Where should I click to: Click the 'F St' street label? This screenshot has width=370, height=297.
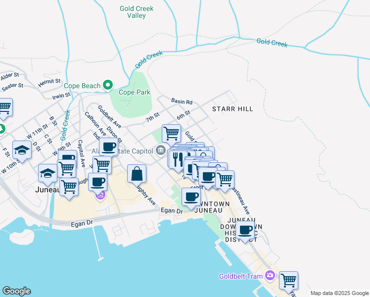coord(6,152)
